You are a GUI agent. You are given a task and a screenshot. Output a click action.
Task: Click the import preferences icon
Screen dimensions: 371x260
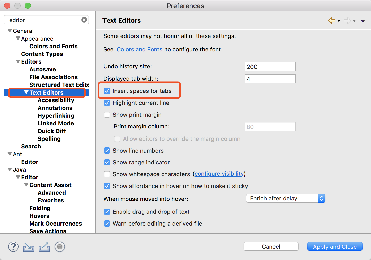click(x=29, y=247)
